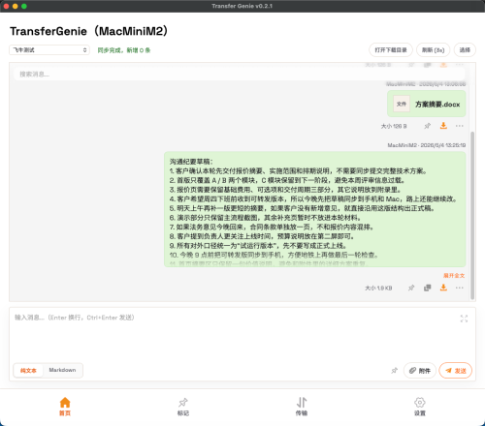Click the 同步完成 status text
Screen dimensions: 485x426
[x=124, y=50]
